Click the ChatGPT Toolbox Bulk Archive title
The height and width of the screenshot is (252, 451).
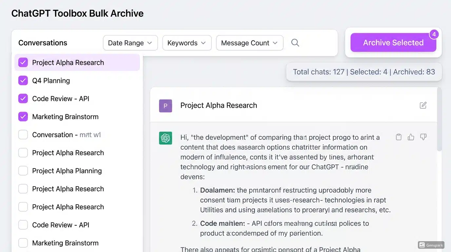point(77,13)
